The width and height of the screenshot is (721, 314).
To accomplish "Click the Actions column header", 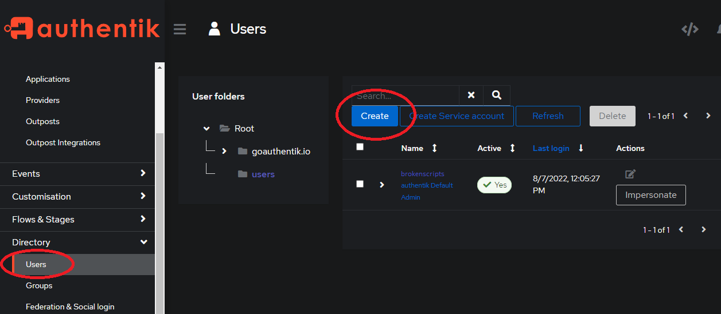I will coord(630,148).
